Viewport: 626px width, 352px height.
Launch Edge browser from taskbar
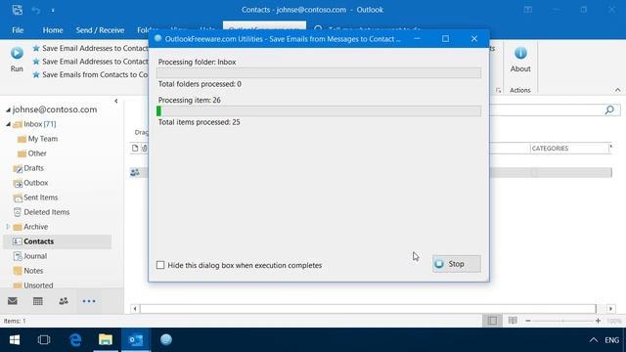click(x=75, y=340)
